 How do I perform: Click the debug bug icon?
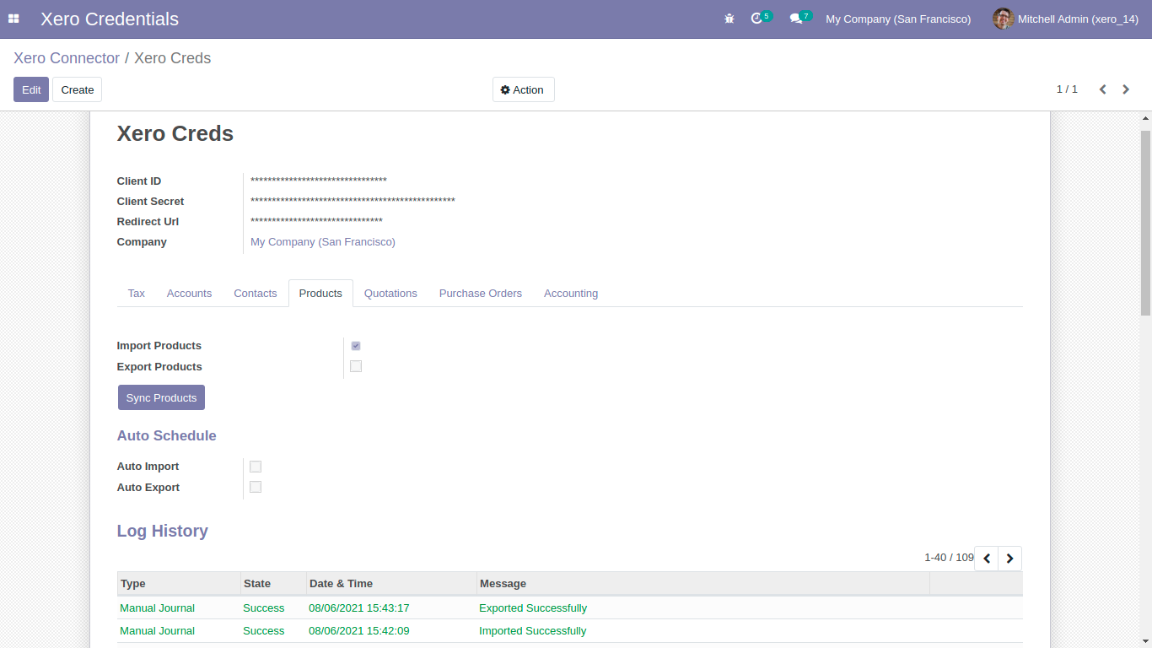(x=729, y=19)
